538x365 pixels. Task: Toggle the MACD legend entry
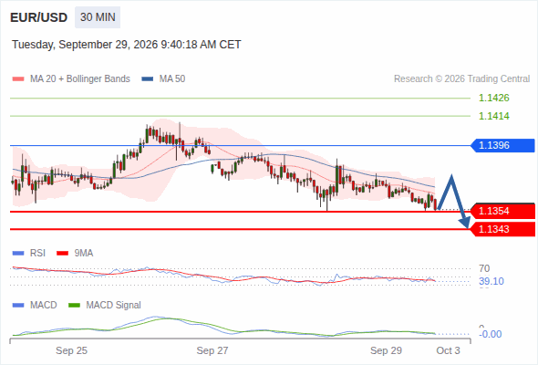point(35,306)
